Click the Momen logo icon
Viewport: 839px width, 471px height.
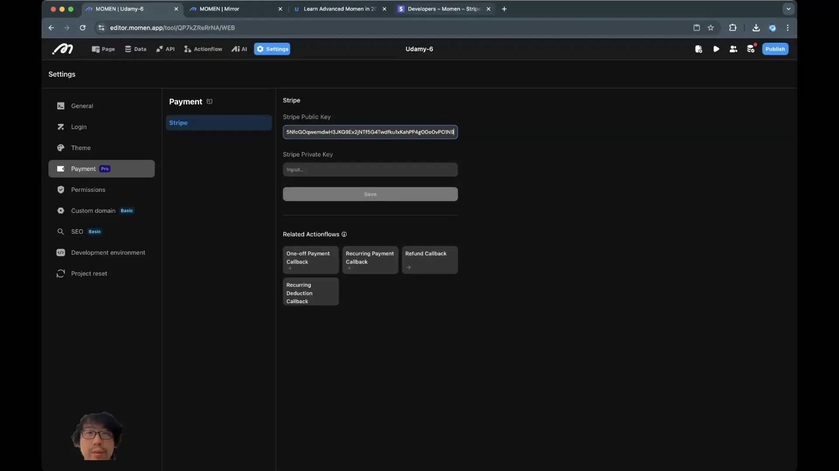62,49
